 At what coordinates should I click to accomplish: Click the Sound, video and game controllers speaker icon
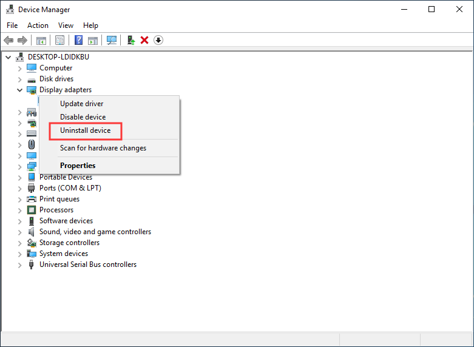tap(31, 232)
